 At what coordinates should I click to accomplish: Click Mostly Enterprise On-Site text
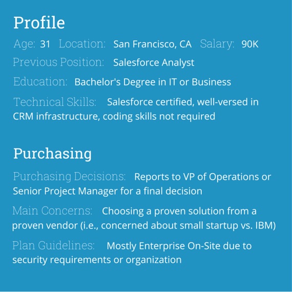pos(179,246)
